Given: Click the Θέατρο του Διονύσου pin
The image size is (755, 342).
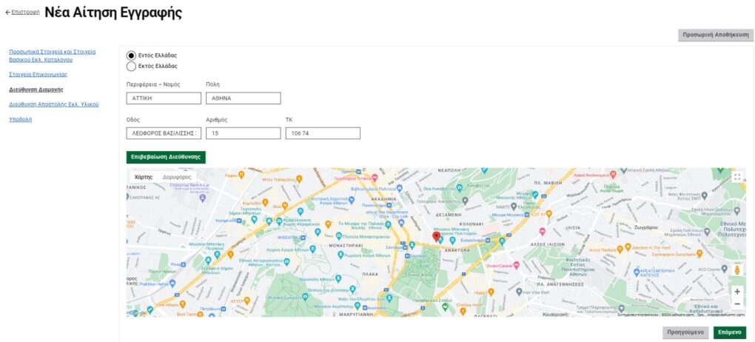Looking at the screenshot, I should pyautogui.click(x=353, y=289).
